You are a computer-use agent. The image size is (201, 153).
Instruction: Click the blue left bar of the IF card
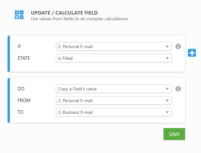pyautogui.click(x=9, y=53)
